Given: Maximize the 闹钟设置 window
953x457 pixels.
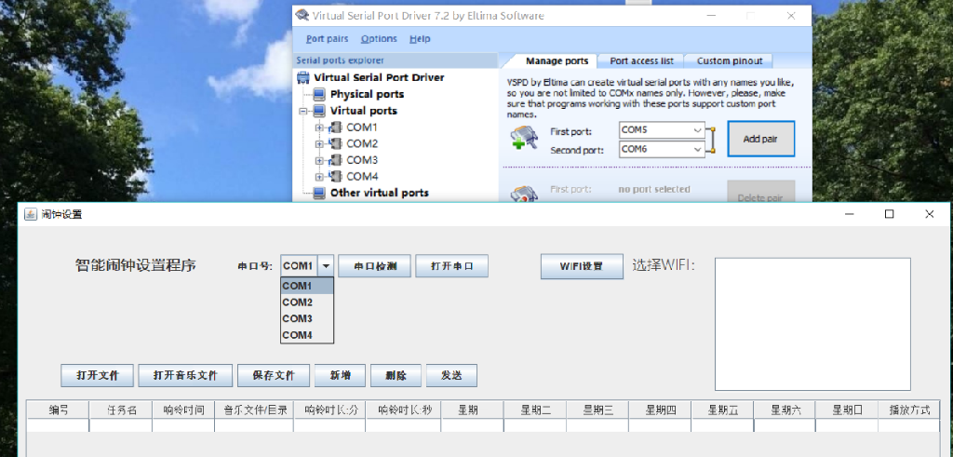Looking at the screenshot, I should click(x=889, y=214).
